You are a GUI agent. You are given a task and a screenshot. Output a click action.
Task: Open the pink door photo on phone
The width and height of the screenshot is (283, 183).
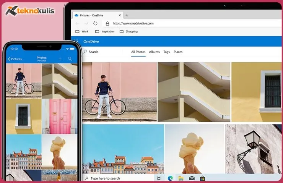point(60,117)
